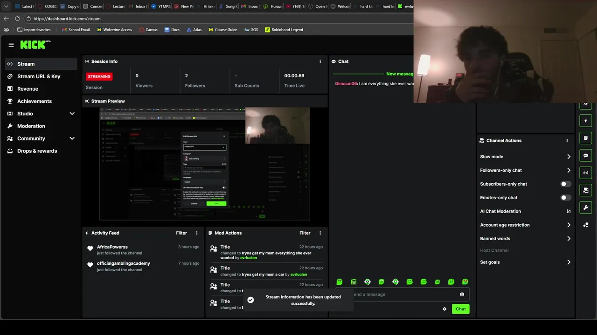Switch to the YTMP3 browser tab

point(160,7)
